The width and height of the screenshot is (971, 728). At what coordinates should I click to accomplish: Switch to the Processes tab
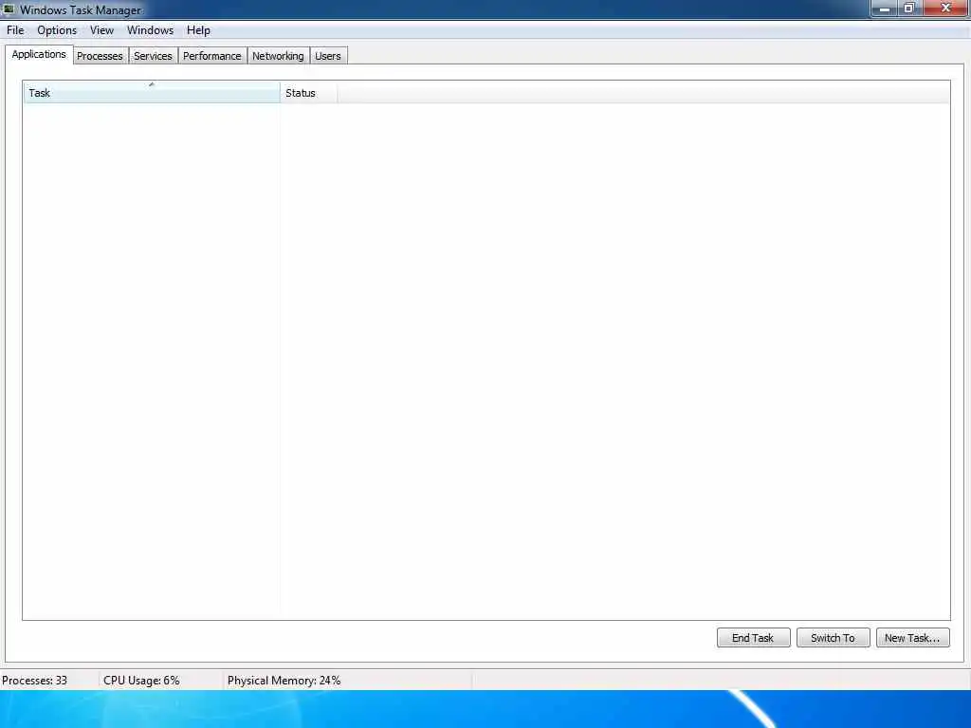tap(100, 56)
